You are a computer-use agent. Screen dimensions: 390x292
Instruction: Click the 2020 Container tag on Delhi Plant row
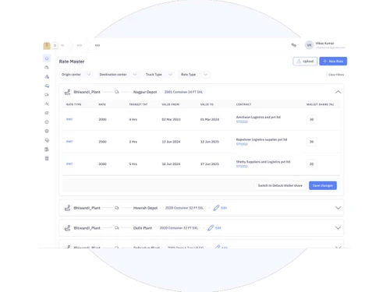click(x=179, y=228)
